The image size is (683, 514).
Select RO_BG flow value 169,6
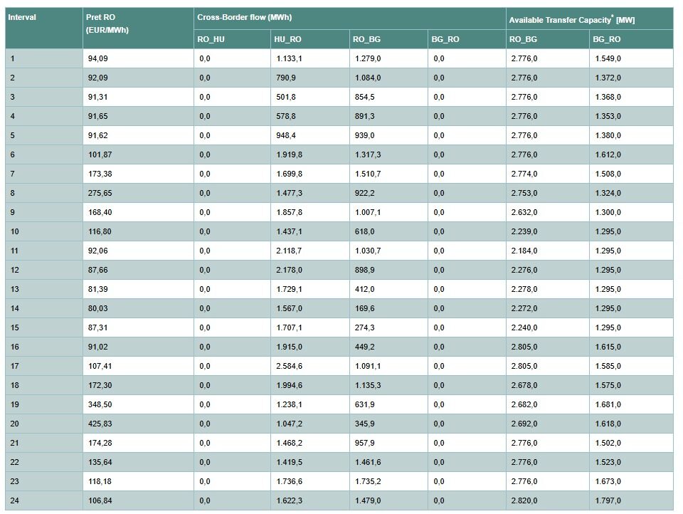(364, 308)
